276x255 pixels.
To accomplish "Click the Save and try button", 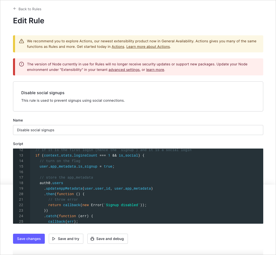I will click(66, 238).
